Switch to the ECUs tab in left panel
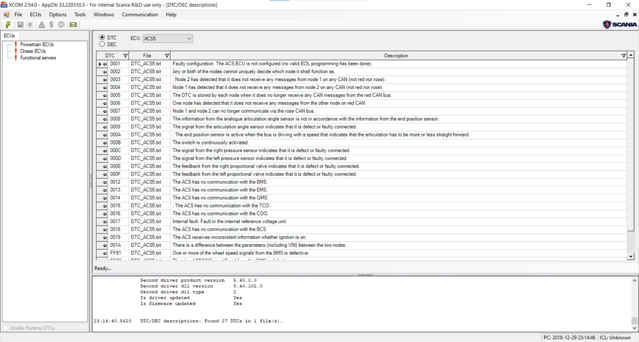The height and width of the screenshot is (342, 639). [x=9, y=36]
